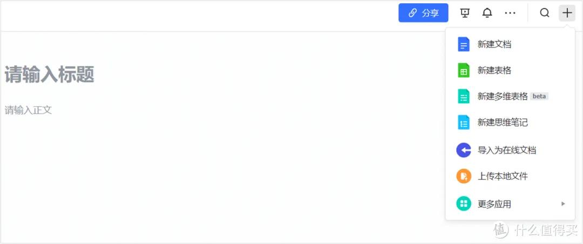This screenshot has width=583, height=244.
Task: Toggle the plus new-item button
Action: point(567,13)
